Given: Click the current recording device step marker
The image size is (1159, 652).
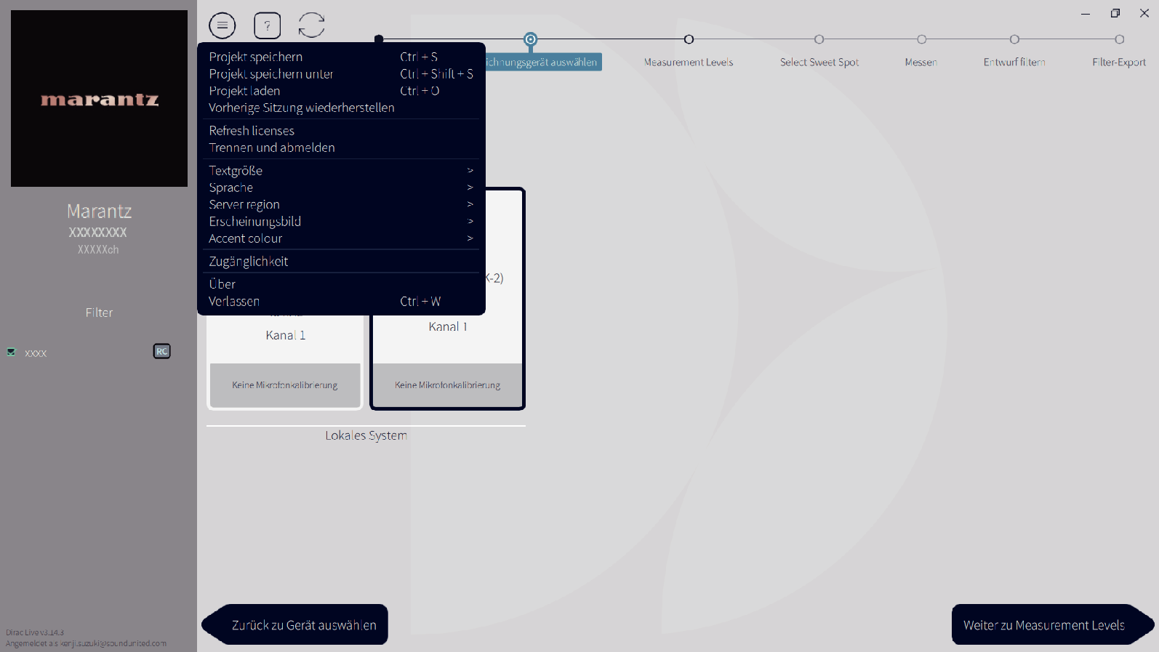Looking at the screenshot, I should tap(531, 39).
